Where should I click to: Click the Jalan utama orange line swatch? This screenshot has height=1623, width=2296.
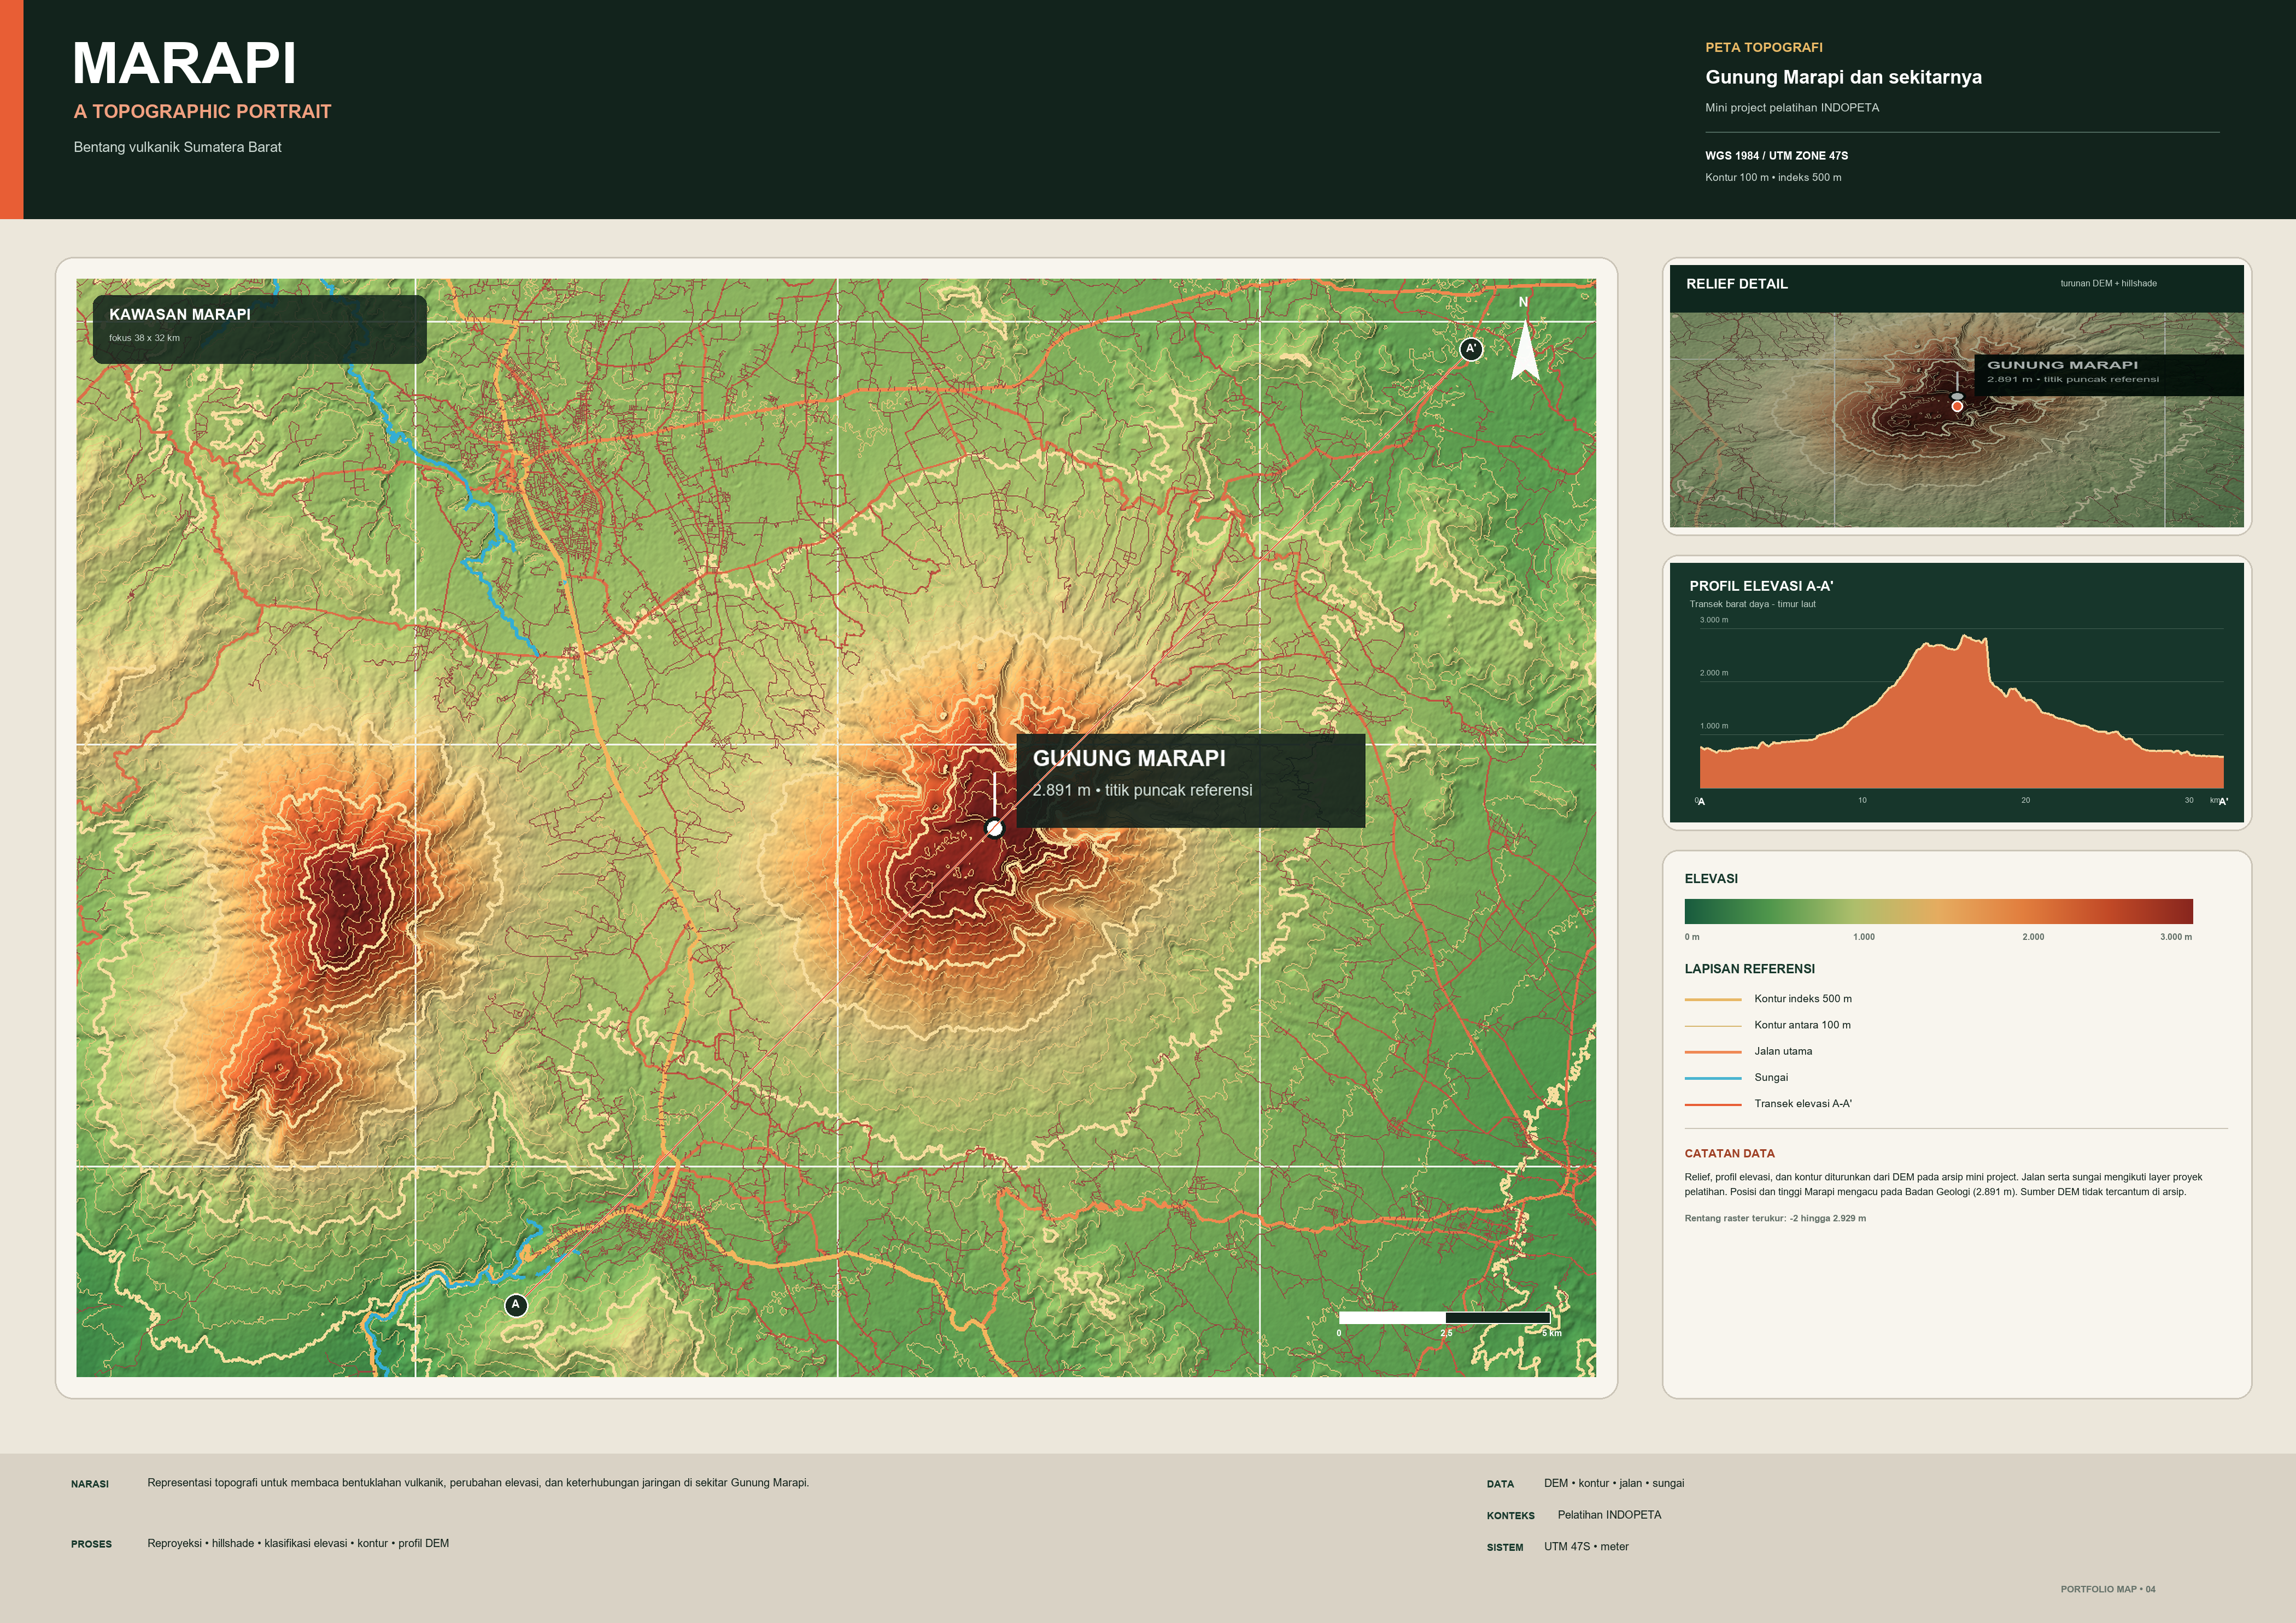click(1713, 1051)
